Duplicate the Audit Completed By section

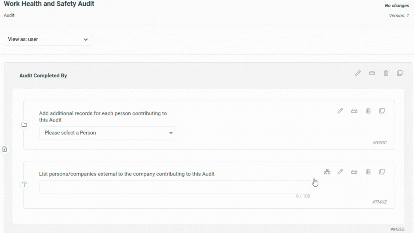tap(400, 73)
